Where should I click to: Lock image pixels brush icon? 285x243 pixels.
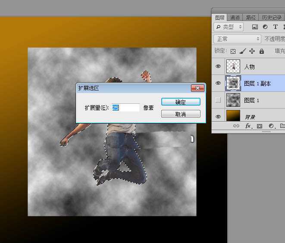[242, 51]
